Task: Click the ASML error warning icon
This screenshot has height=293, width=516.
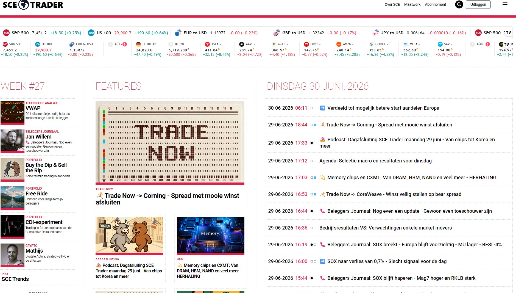Action: [488, 44]
